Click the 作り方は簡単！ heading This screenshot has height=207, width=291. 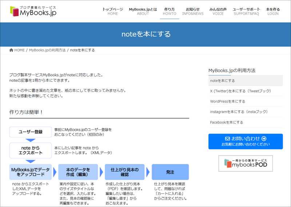click(x=26, y=112)
